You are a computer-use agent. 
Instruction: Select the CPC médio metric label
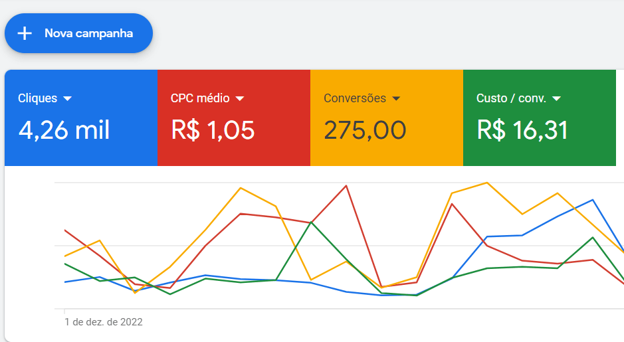click(x=200, y=98)
